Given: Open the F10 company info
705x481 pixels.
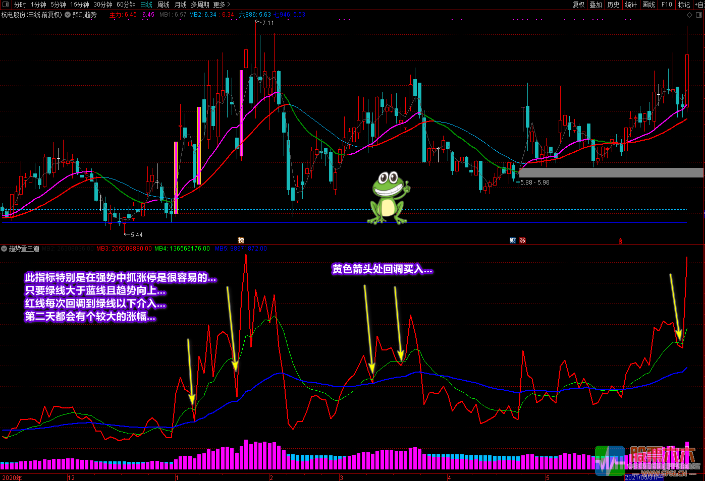Looking at the screenshot, I should (x=667, y=5).
